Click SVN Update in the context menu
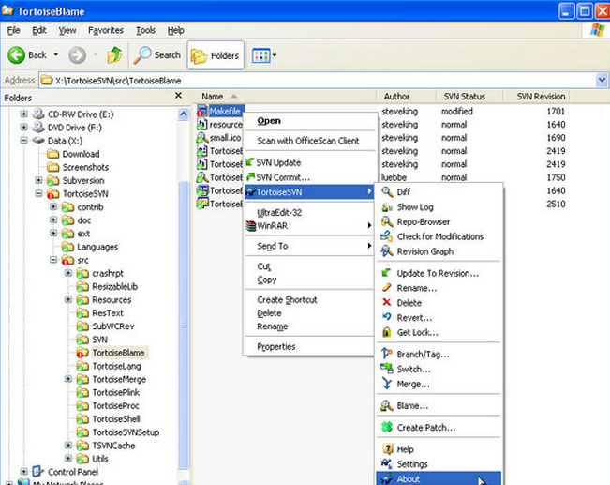 [278, 161]
